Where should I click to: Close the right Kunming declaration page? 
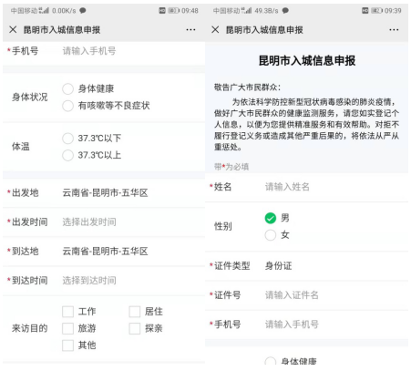pyautogui.click(x=215, y=29)
